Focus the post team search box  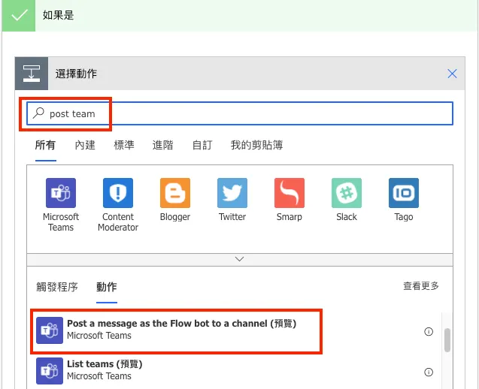(239, 113)
